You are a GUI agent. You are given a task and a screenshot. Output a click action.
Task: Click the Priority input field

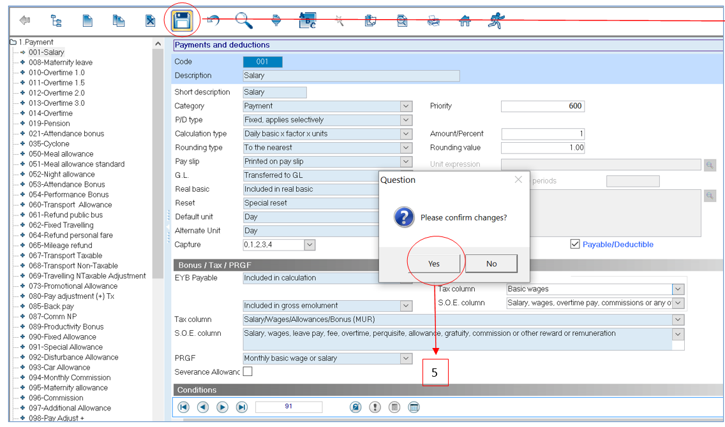click(543, 106)
